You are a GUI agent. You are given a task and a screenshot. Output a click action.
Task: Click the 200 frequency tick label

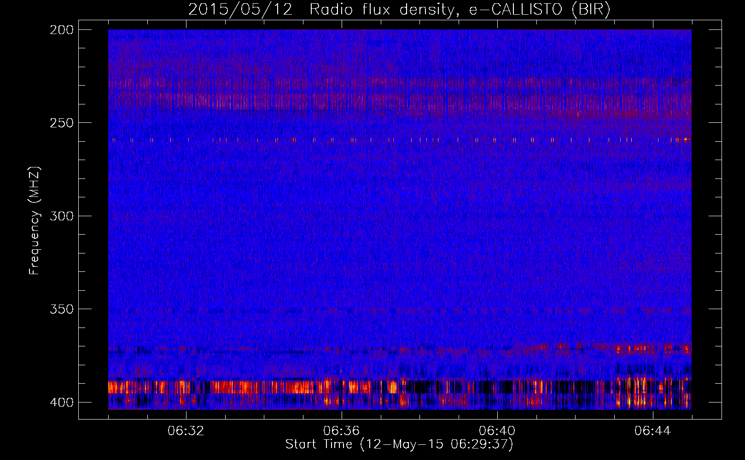(62, 30)
